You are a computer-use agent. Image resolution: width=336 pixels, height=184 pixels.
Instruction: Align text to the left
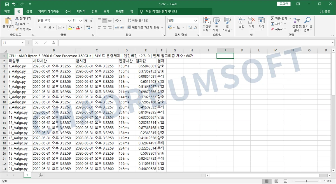pyautogui.click(x=99, y=28)
